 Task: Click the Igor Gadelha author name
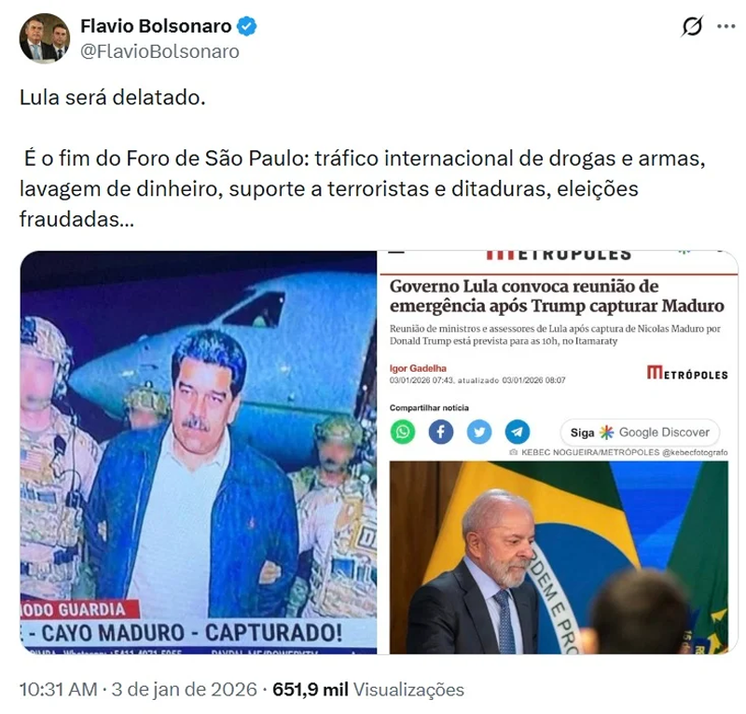pos(418,368)
